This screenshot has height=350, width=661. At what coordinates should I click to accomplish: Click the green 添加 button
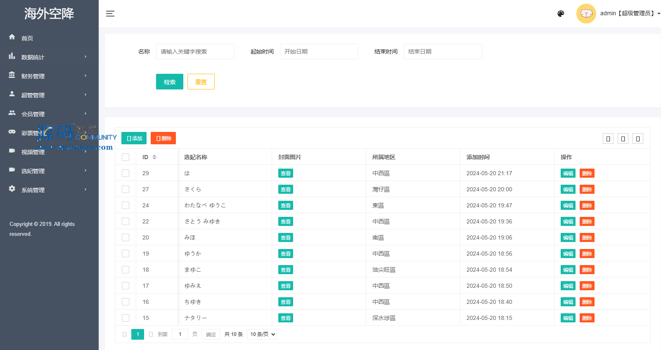pos(134,138)
